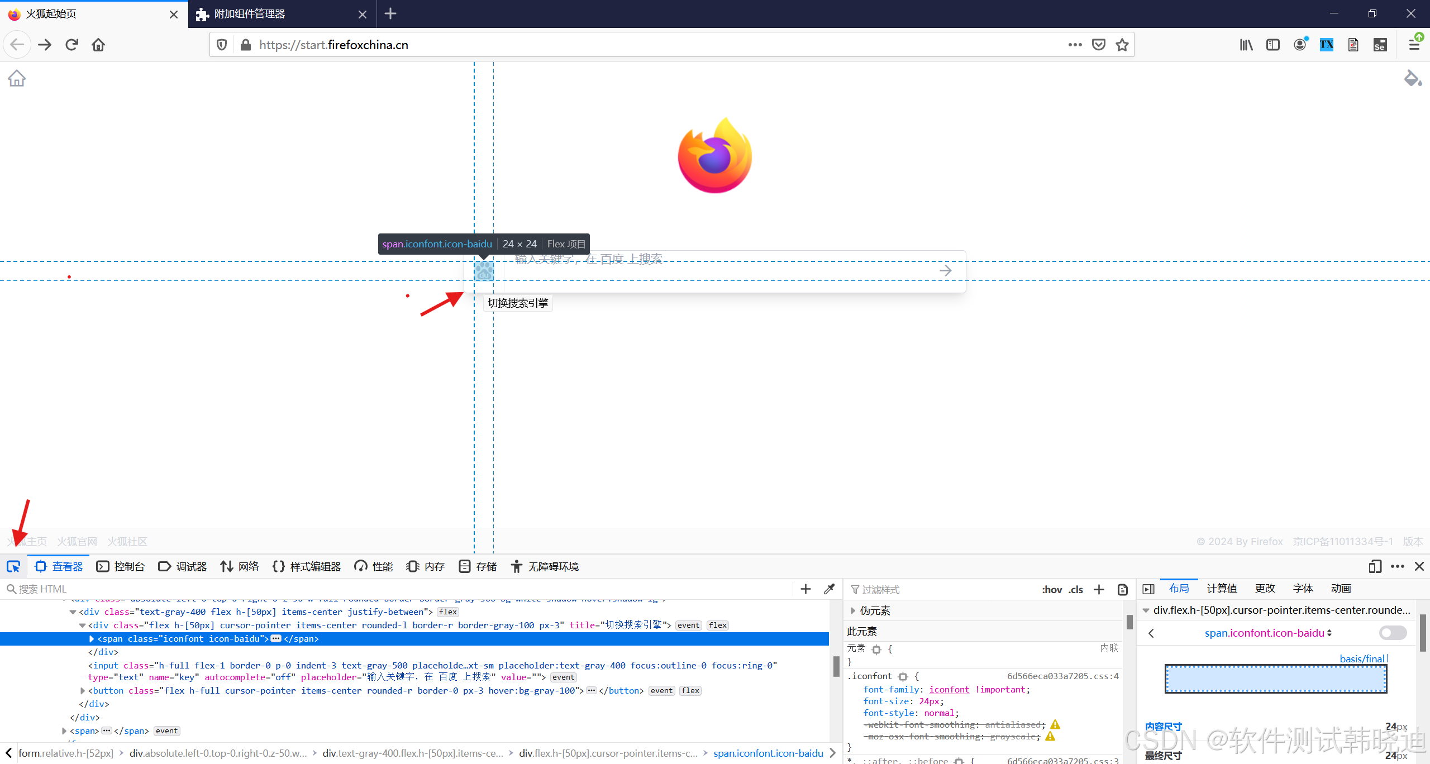Click the iconfont font-family link
1430x764 pixels.
tap(949, 689)
